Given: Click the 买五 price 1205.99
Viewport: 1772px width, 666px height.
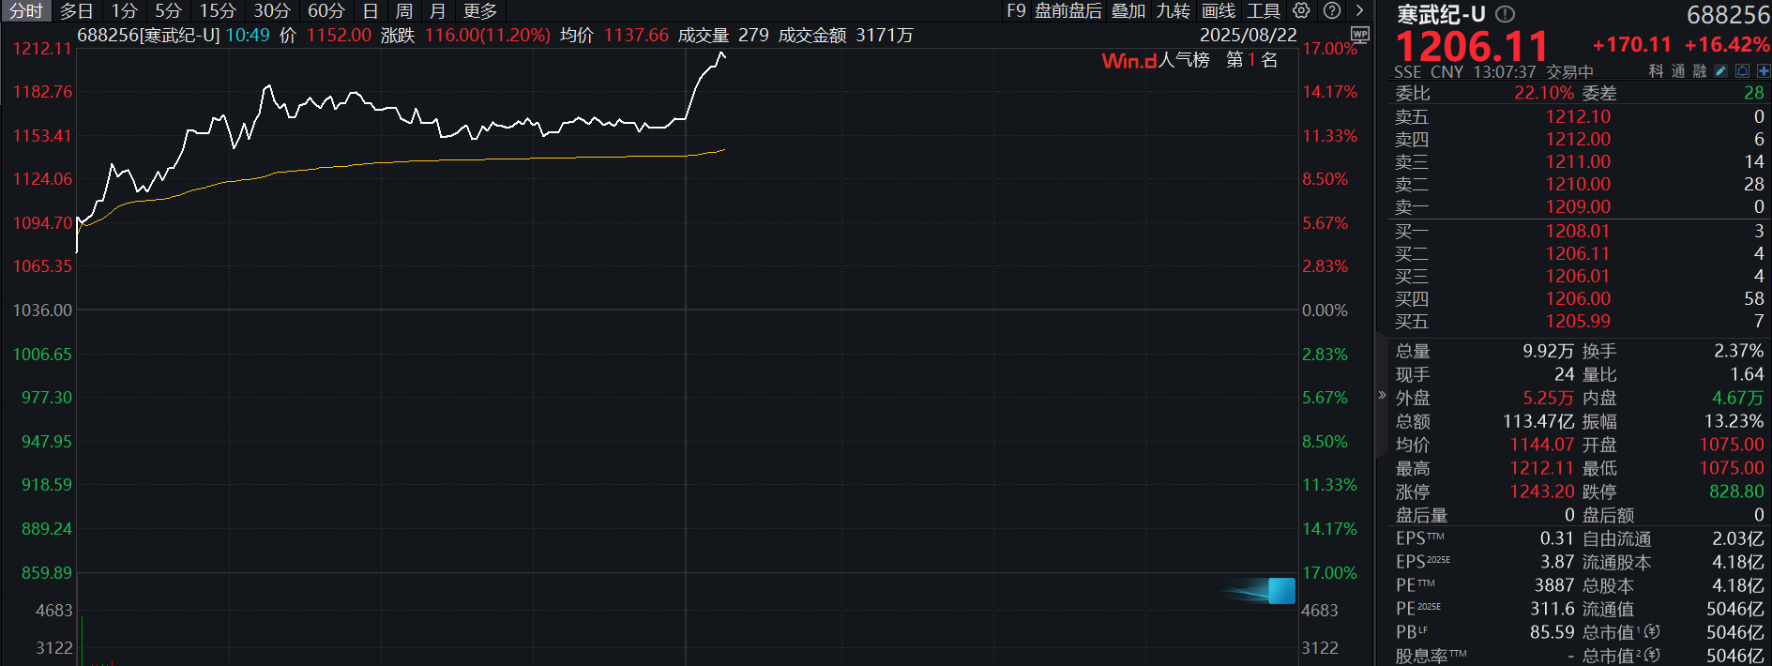Looking at the screenshot, I should pyautogui.click(x=1578, y=321).
